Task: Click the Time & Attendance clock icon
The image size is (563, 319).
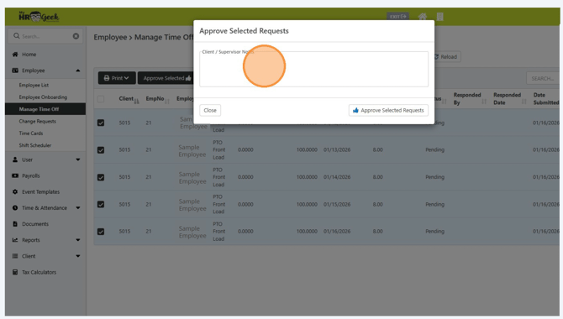Action: 15,207
